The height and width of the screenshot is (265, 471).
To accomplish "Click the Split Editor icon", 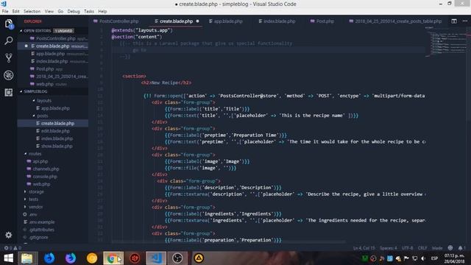I will tap(454, 21).
